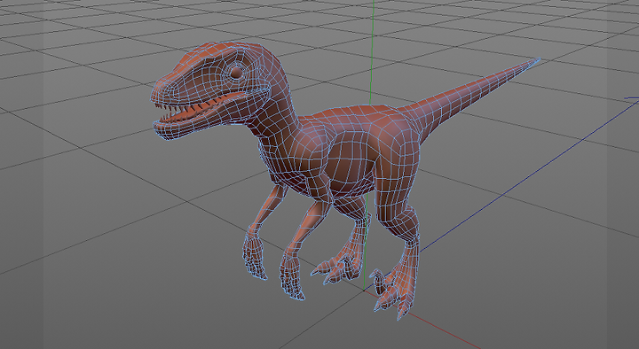
Task: Click the tip of the raptor's tail
Action: tap(536, 61)
